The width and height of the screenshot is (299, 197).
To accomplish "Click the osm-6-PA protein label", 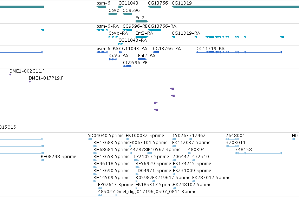I will coord(108,49).
